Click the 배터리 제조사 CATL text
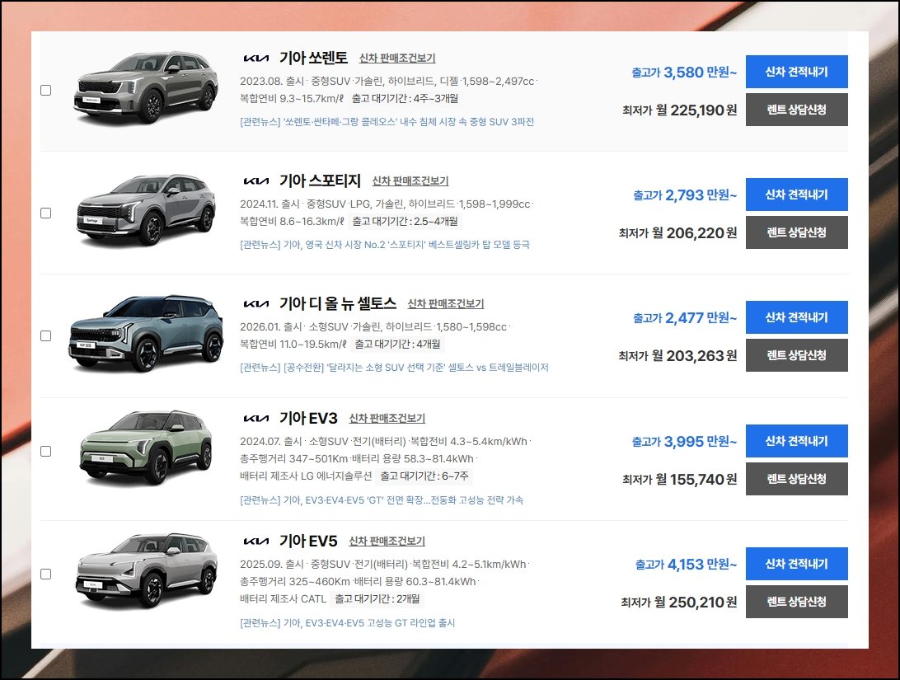Viewport: 900px width, 680px height. pos(283,599)
